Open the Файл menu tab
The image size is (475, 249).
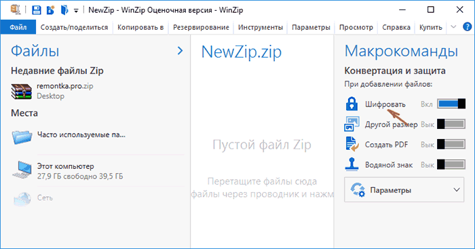18,27
